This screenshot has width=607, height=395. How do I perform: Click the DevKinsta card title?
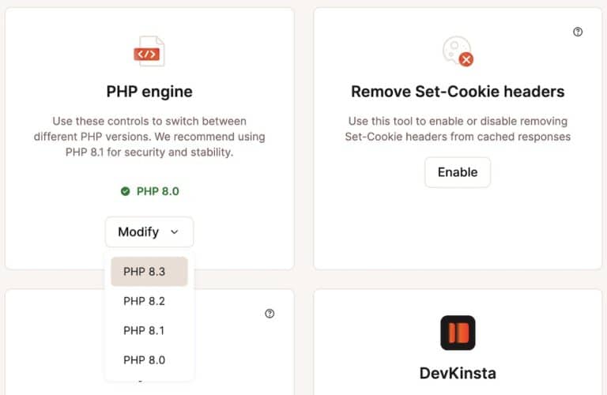tap(458, 374)
